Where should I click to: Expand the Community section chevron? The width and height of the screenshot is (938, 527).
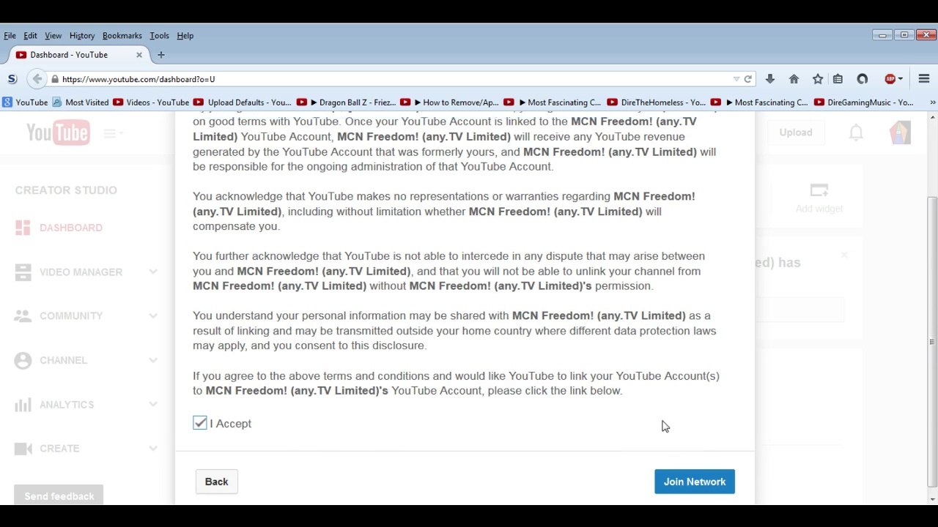click(x=153, y=316)
